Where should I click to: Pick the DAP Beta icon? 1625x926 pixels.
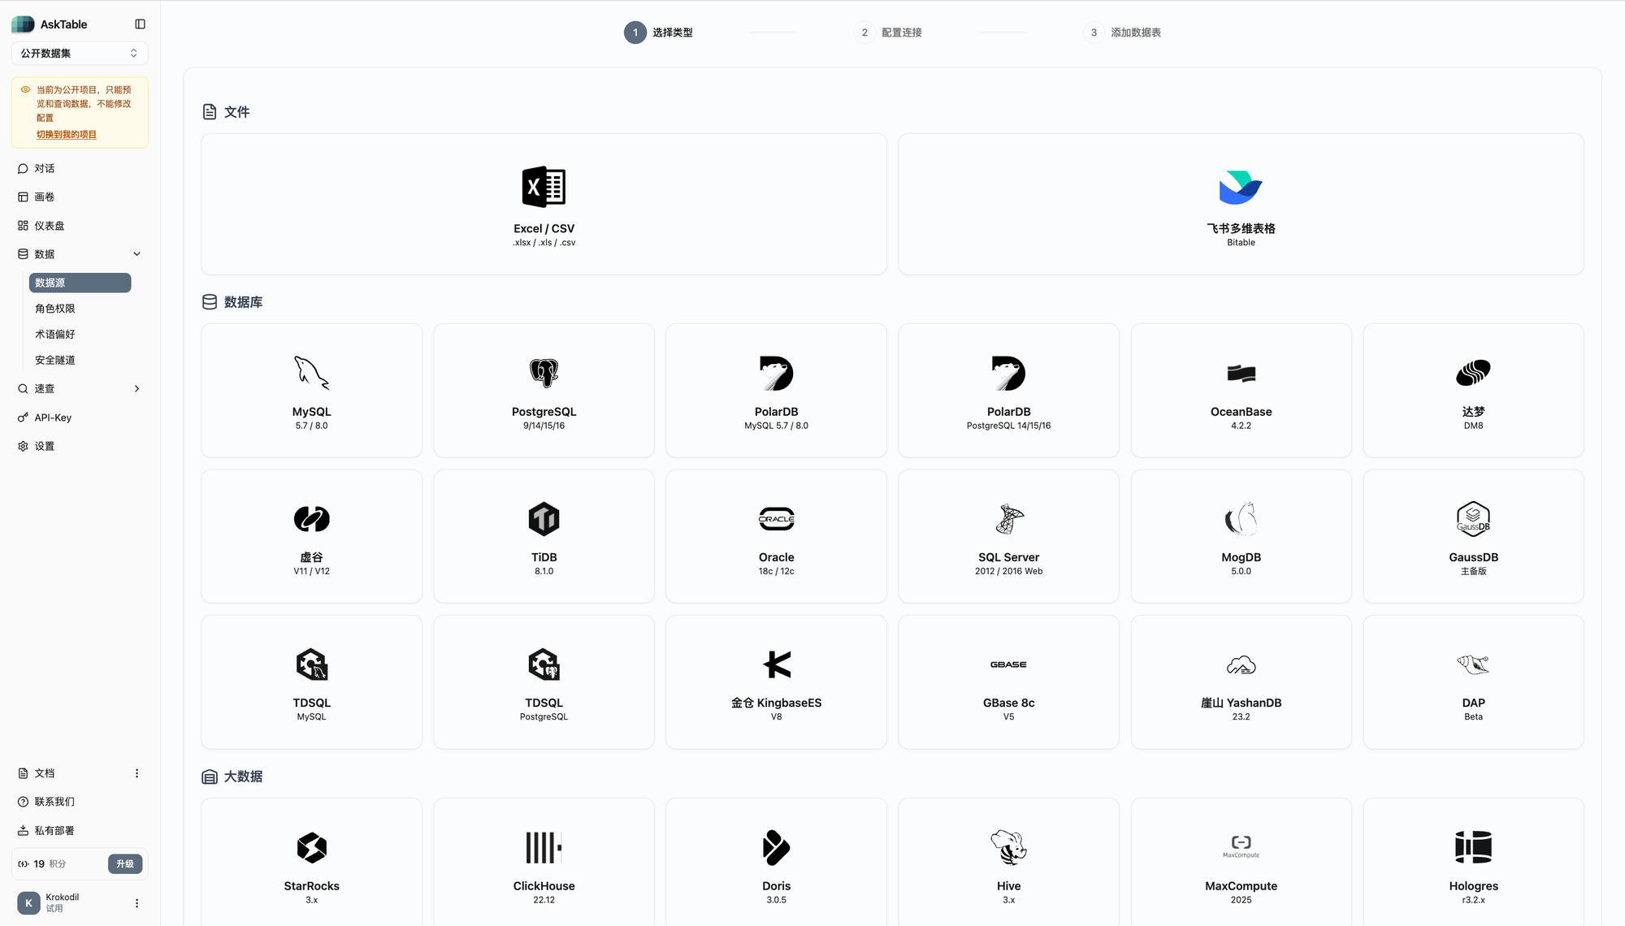click(x=1473, y=664)
